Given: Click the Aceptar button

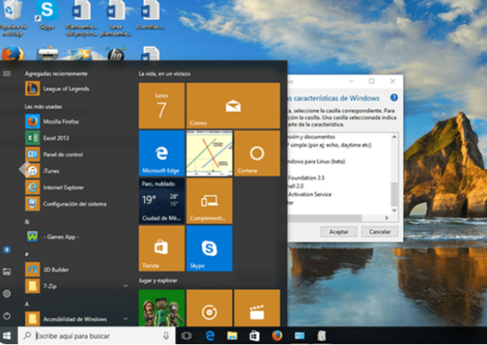Looking at the screenshot, I should 338,231.
